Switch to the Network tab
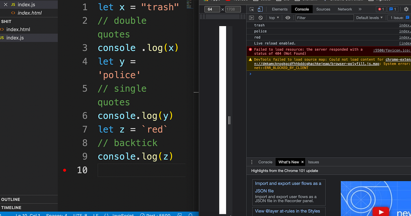411x216 pixels. [345, 9]
